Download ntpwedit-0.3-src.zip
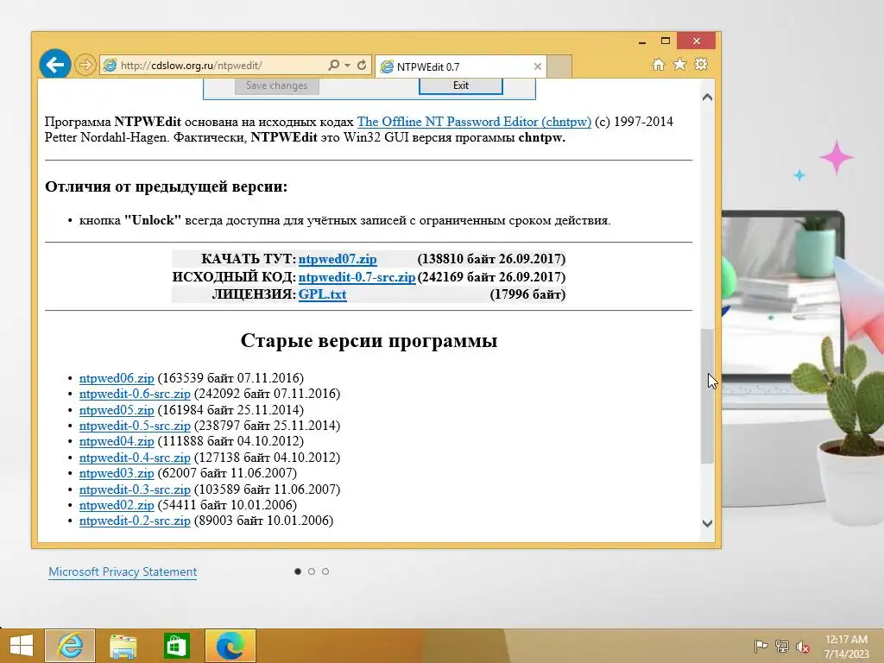Viewport: 884px width, 663px height. pyautogui.click(x=135, y=489)
